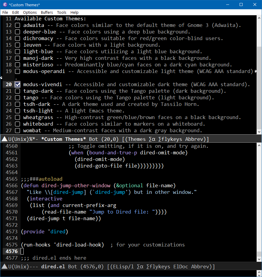Click up arrow of minibuffer scrollbar
Viewport: 262px width, 277px height.
pyautogui.click(x=259, y=272)
